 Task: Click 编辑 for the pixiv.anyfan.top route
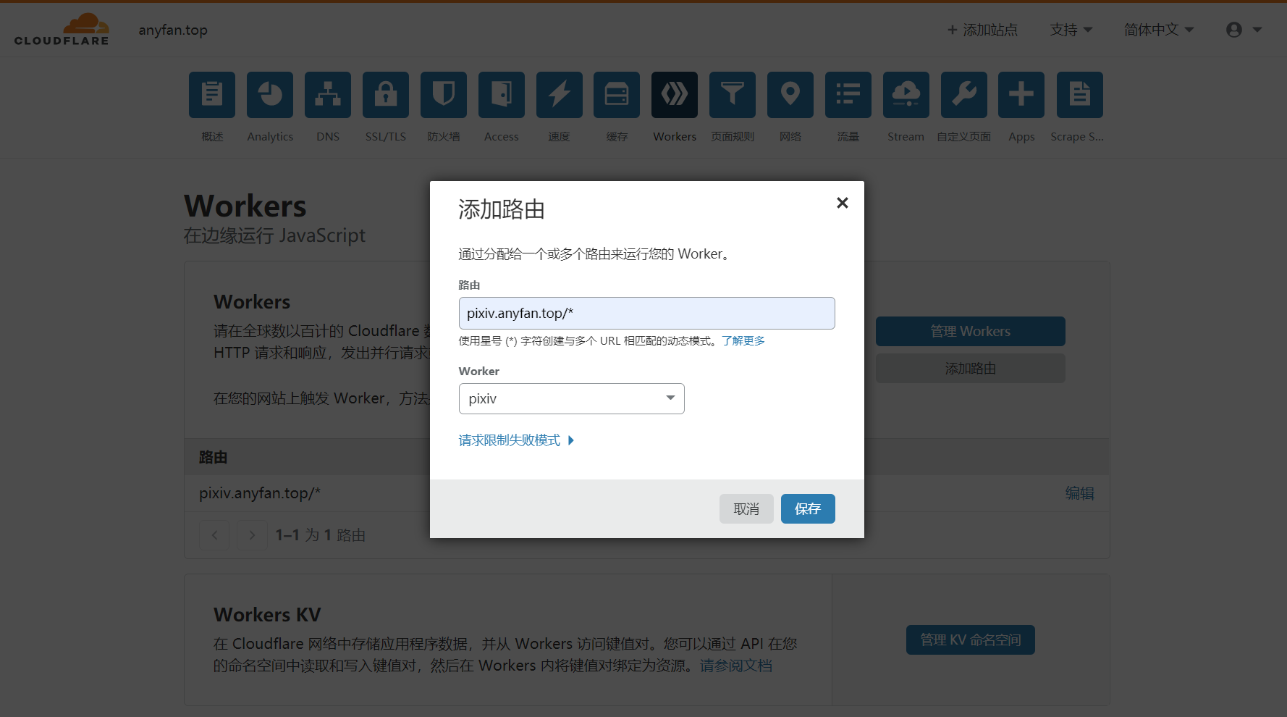point(1080,493)
